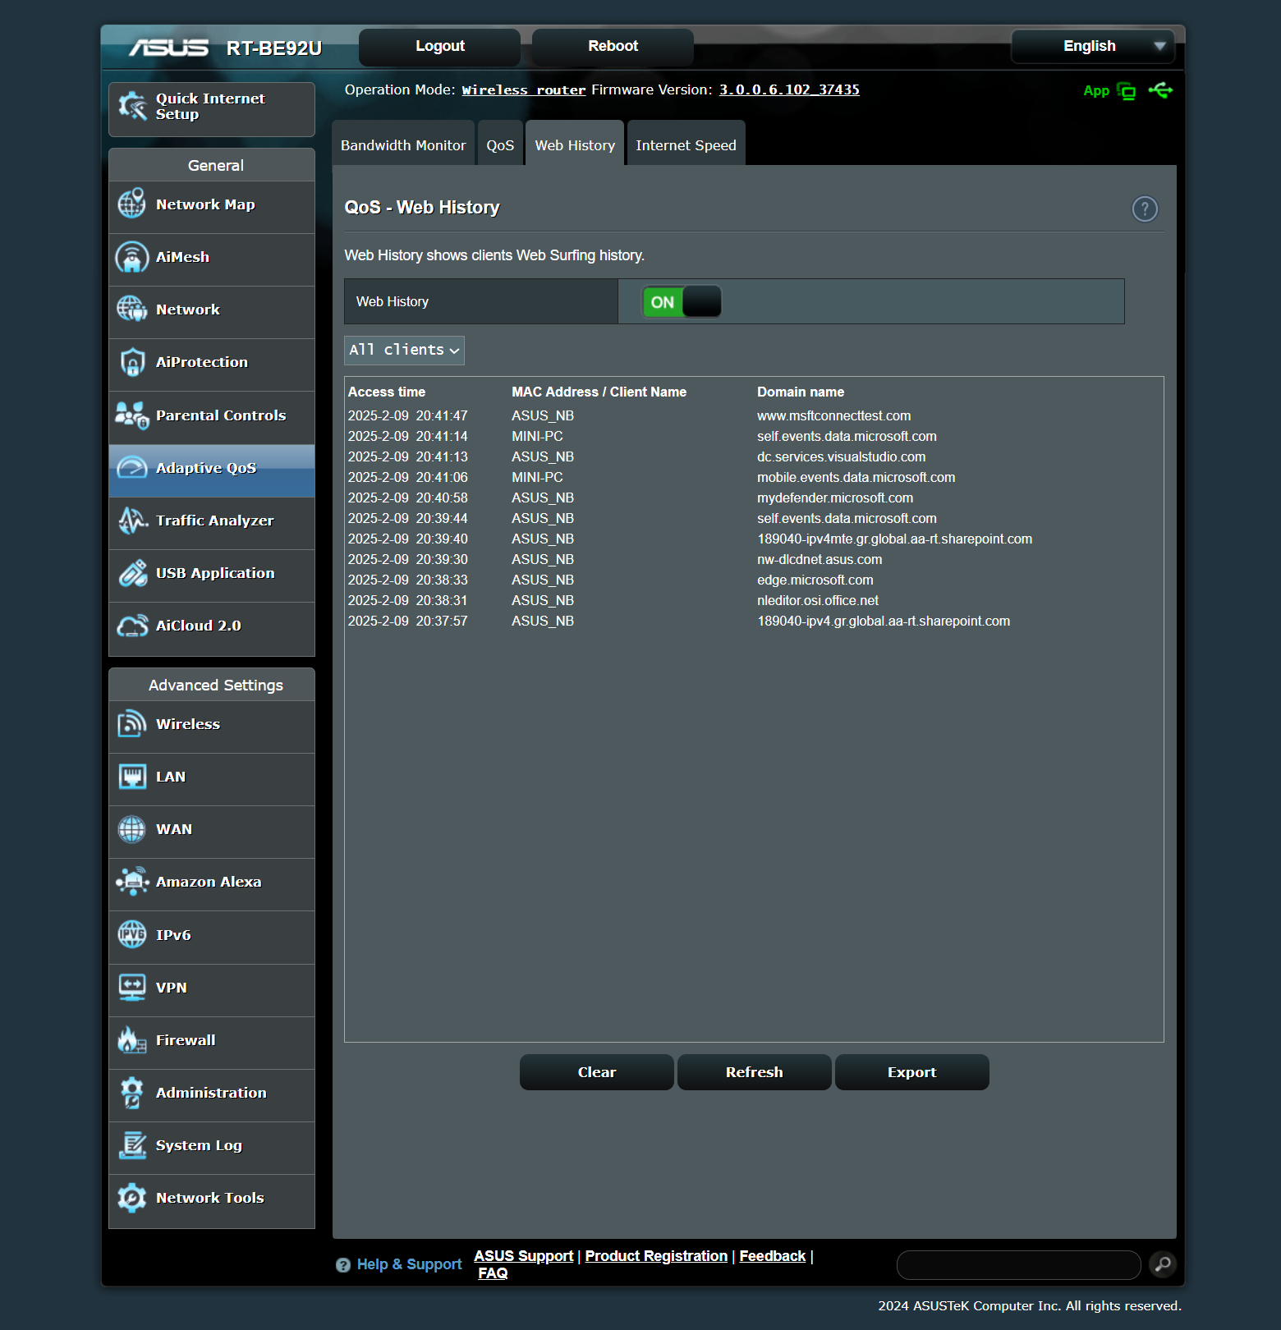Click the Reboot button
The height and width of the screenshot is (1330, 1281).
click(x=613, y=47)
